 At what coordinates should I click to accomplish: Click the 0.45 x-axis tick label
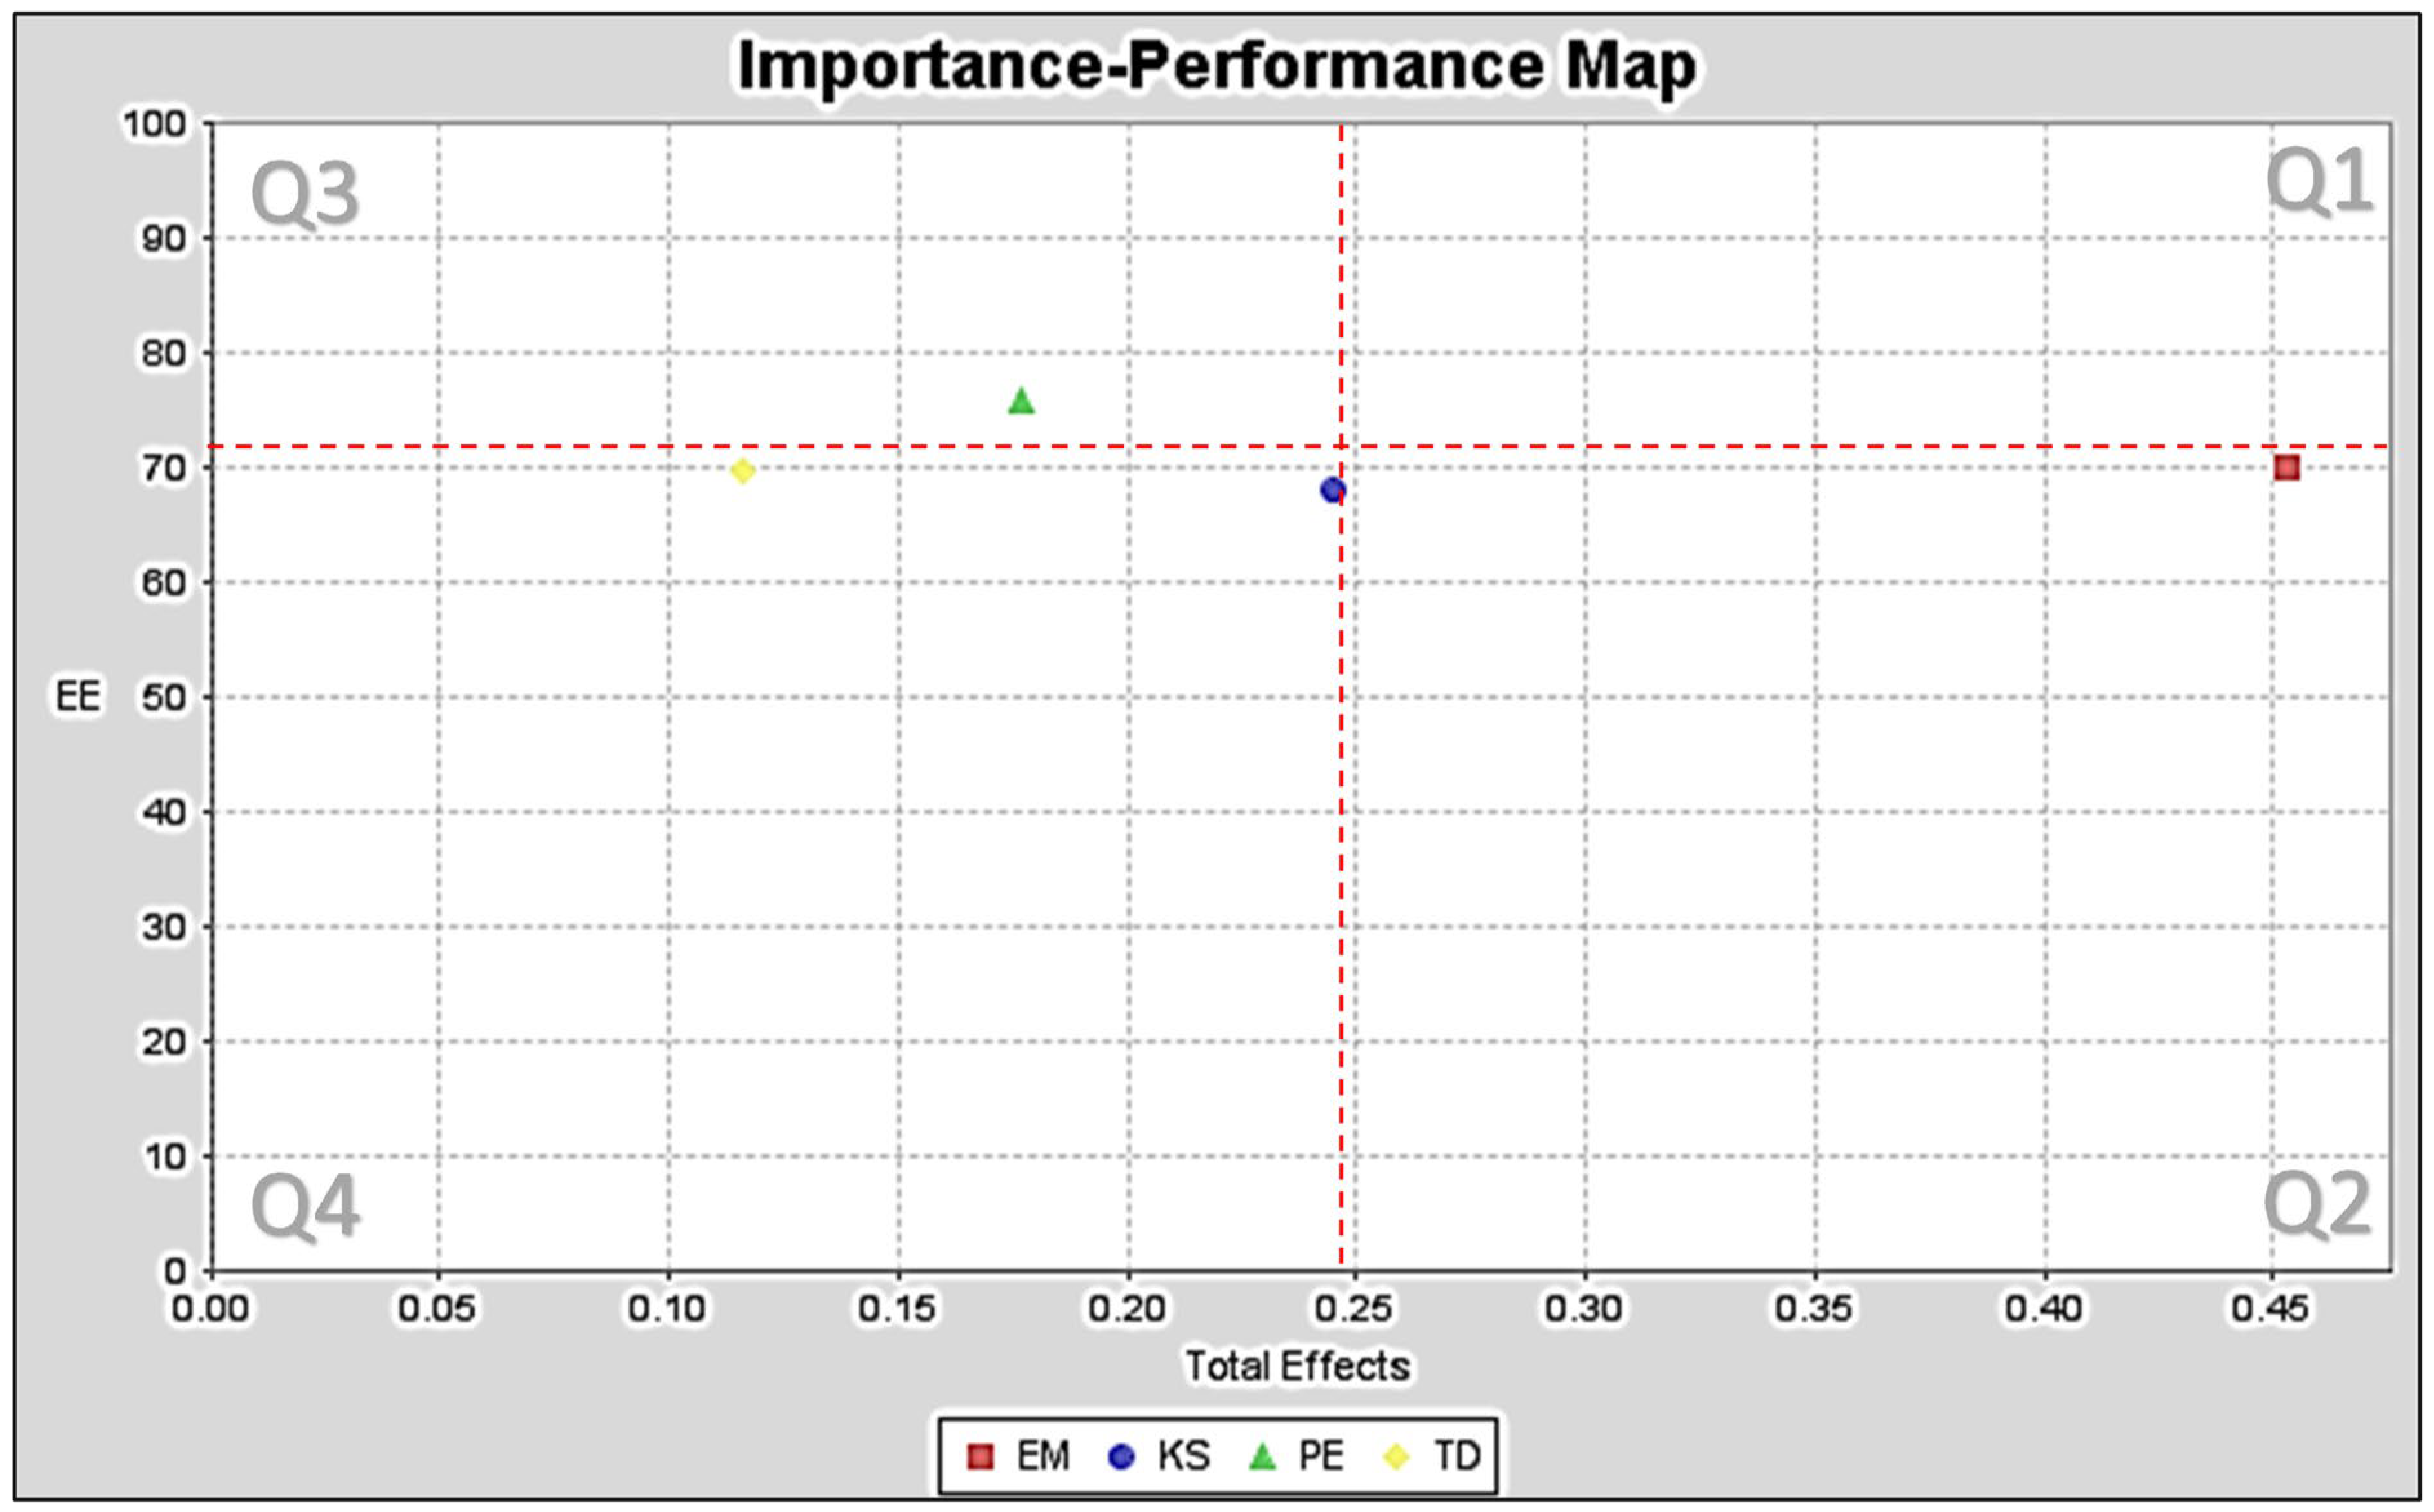2271,1309
